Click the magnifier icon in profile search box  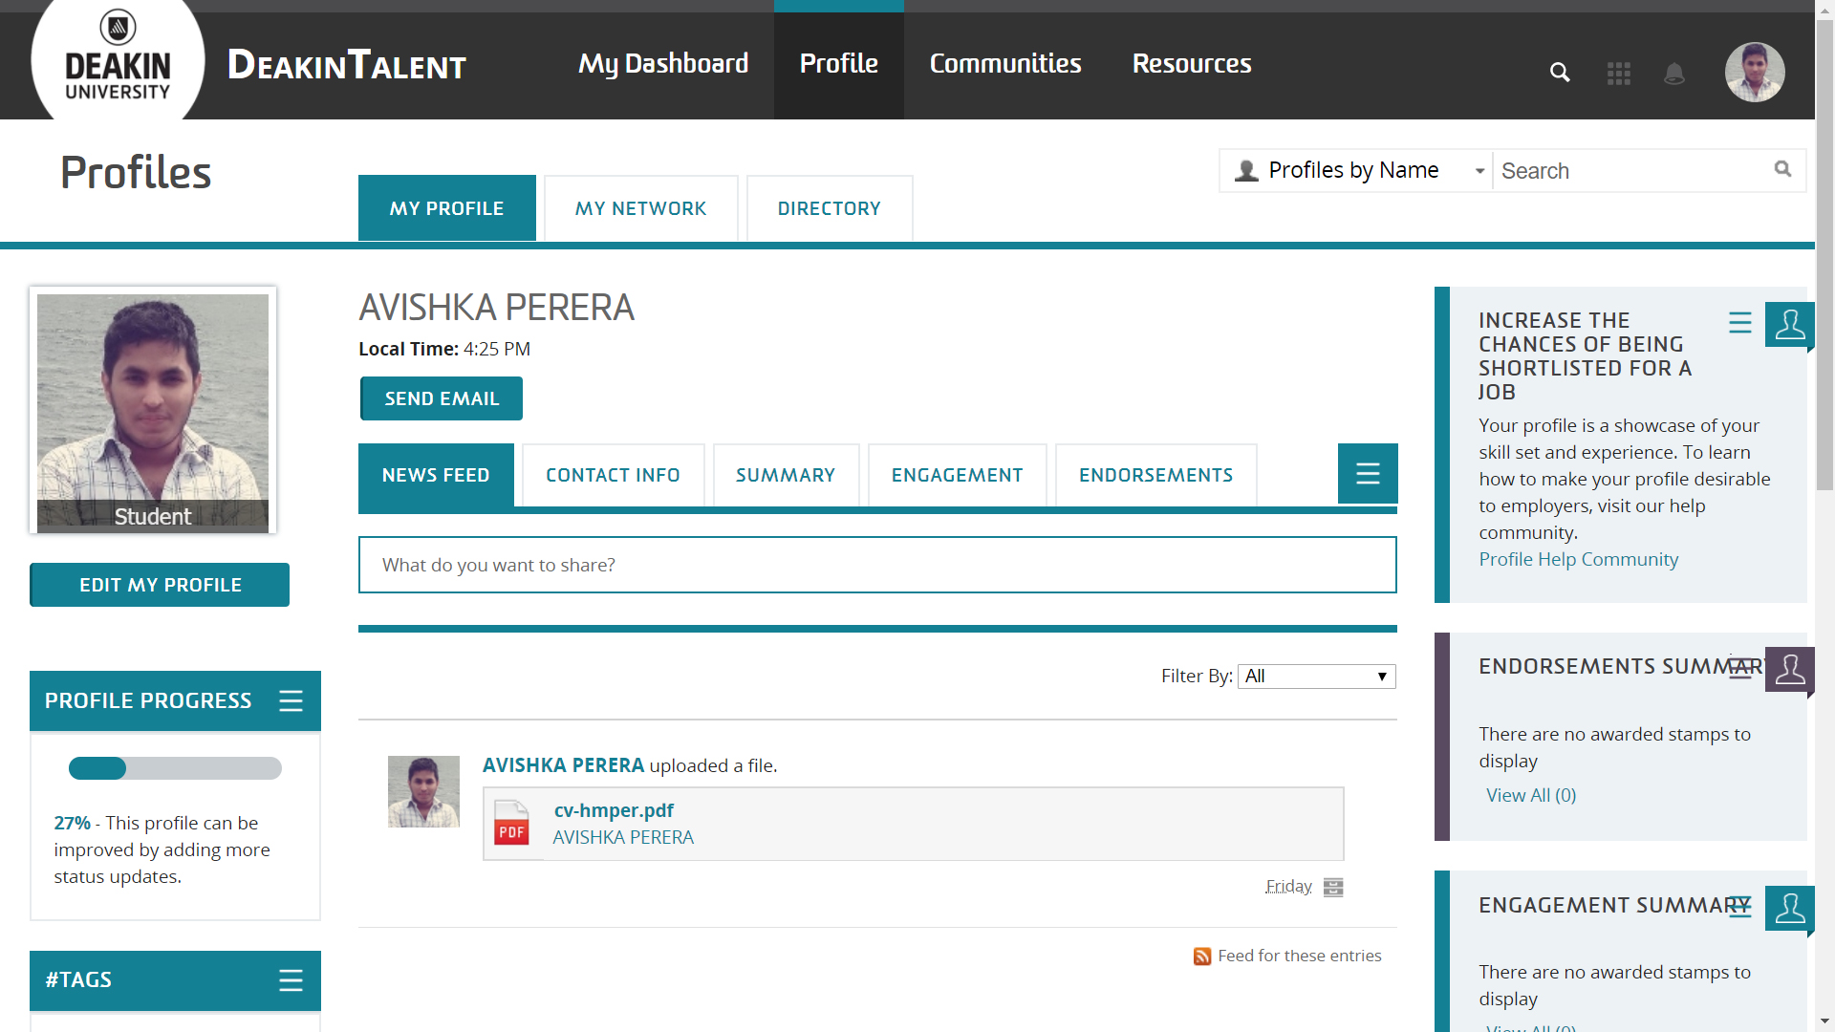click(x=1782, y=169)
